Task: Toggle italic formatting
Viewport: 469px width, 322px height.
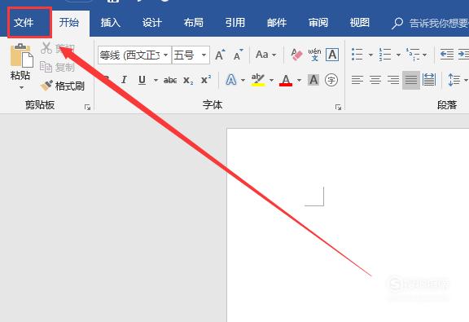Action: (124, 80)
